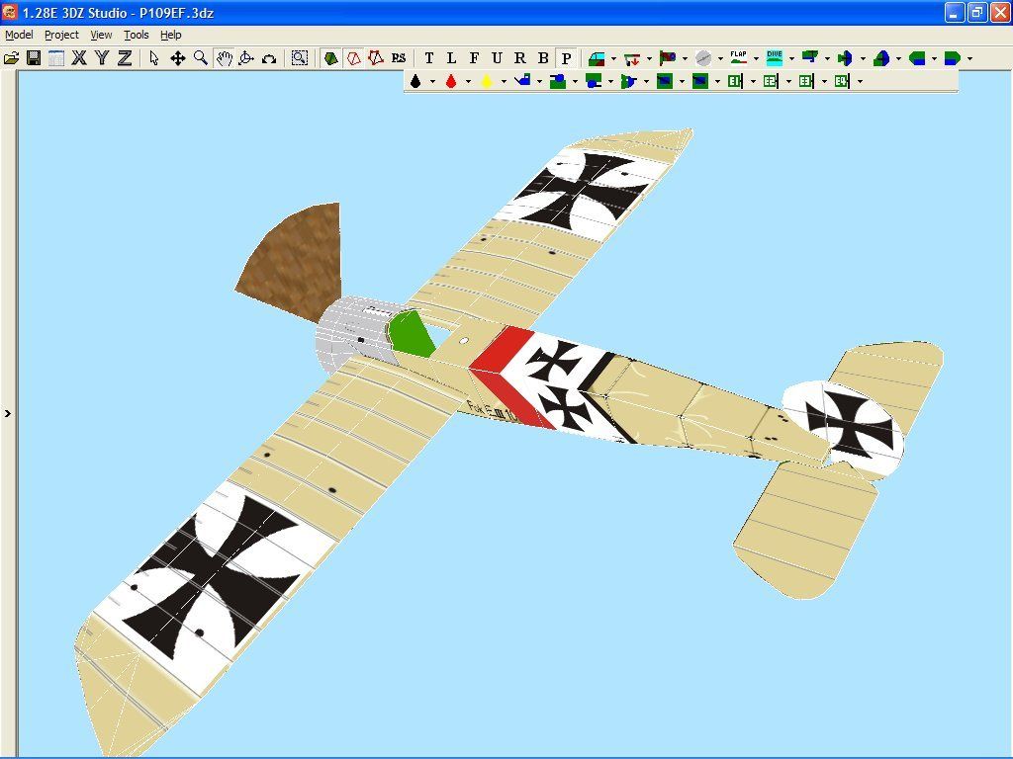Toggle the red vertex points display mode
1013x759 pixels.
coord(376,58)
